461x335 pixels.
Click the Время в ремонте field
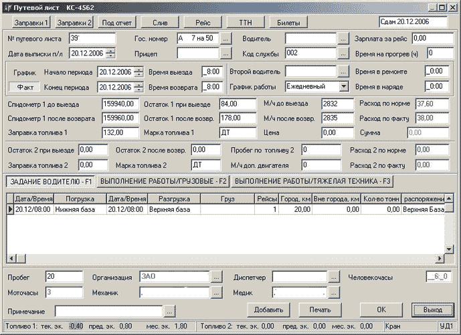(437, 72)
